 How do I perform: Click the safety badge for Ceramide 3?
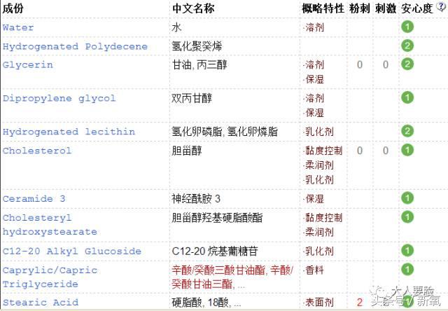point(407,198)
